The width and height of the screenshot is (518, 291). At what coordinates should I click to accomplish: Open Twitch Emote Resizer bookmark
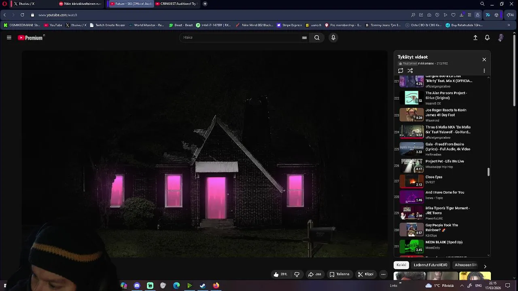(x=107, y=25)
